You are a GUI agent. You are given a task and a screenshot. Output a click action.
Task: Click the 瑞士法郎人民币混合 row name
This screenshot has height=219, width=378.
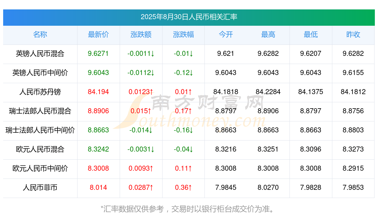point(40,111)
